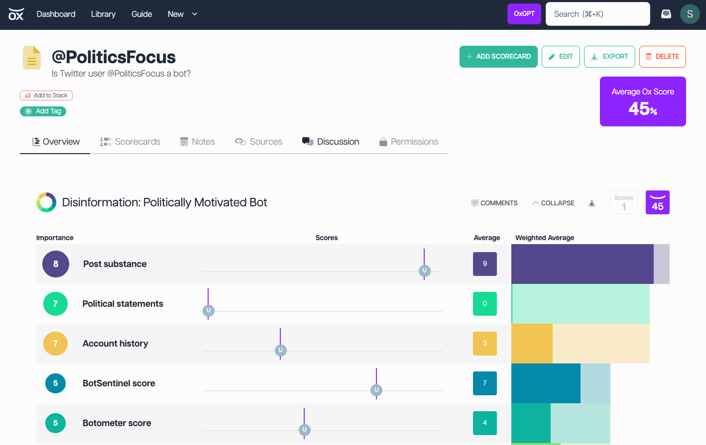Click the download icon next to COLLAPSE

click(x=591, y=203)
